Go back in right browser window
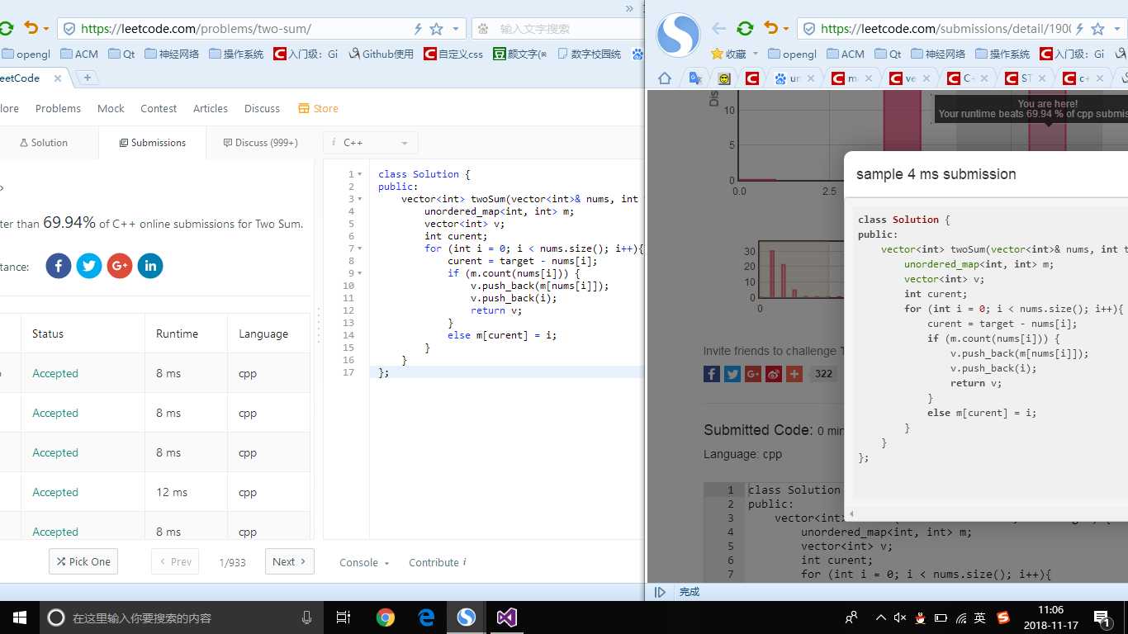 pos(718,29)
